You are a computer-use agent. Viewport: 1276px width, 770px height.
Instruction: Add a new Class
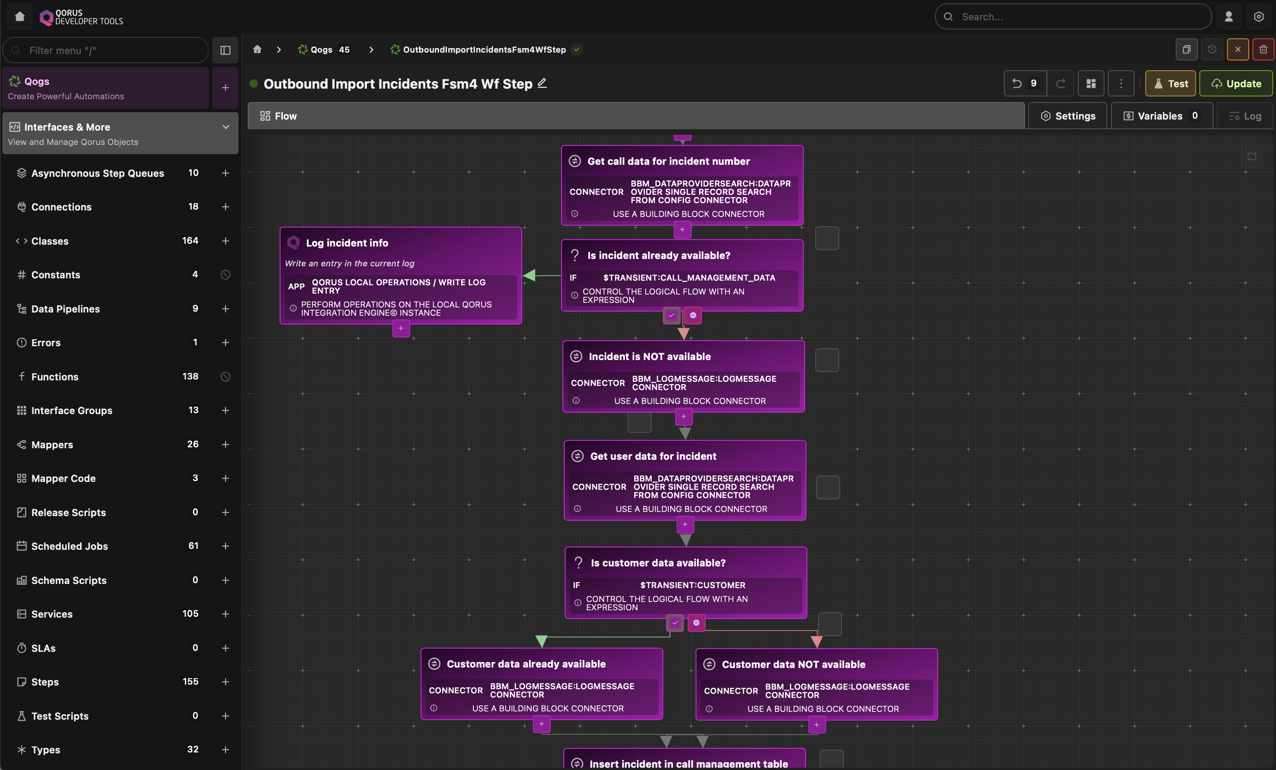[225, 241]
